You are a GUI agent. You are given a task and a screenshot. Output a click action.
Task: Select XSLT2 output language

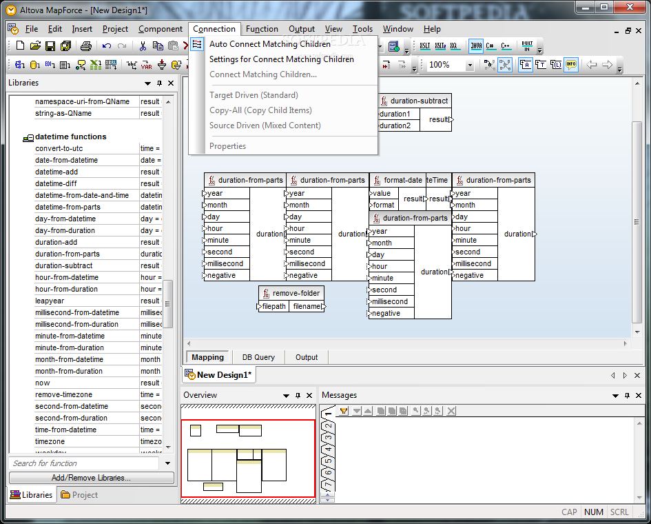point(440,46)
